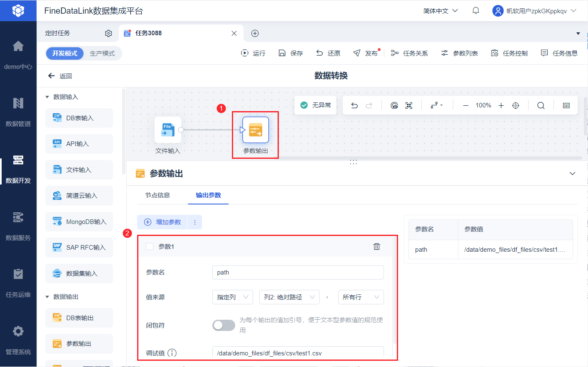Open the tab list dropdown arrow

tap(578, 33)
